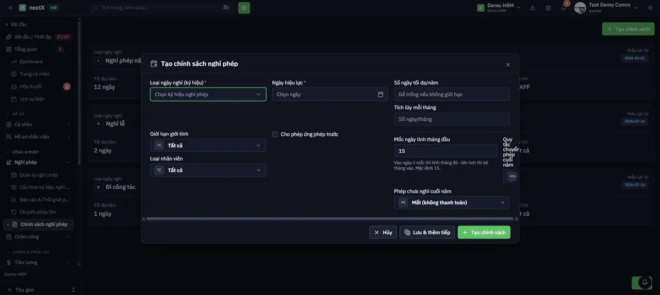The height and width of the screenshot is (295, 660).
Task: Click the Dashboard chart icon in sidebar
Action: pos(14,62)
